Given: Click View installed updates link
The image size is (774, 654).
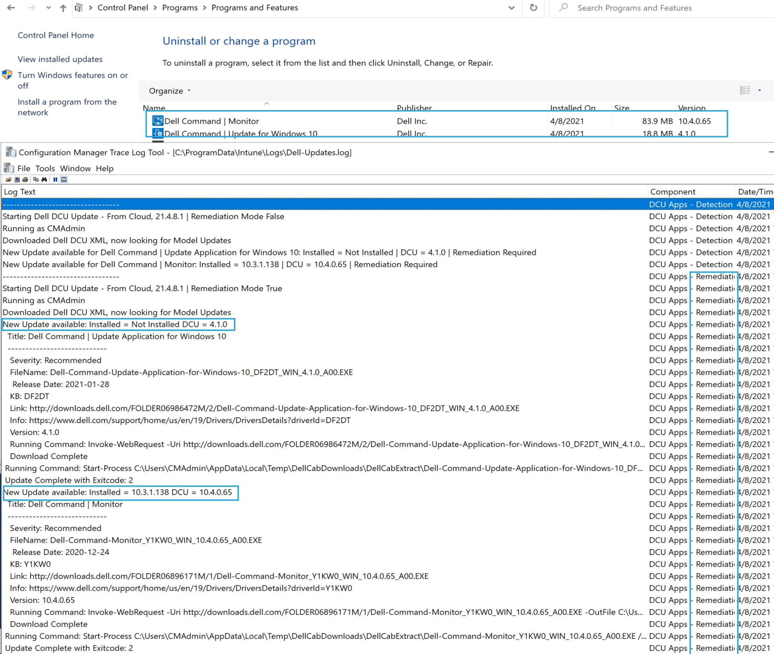Looking at the screenshot, I should [x=60, y=59].
